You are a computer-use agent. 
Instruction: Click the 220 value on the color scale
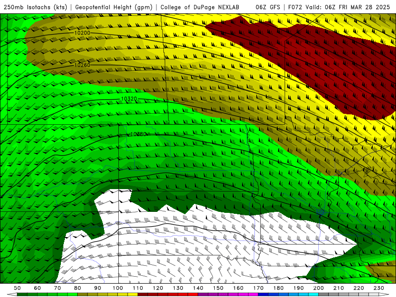click(358, 288)
